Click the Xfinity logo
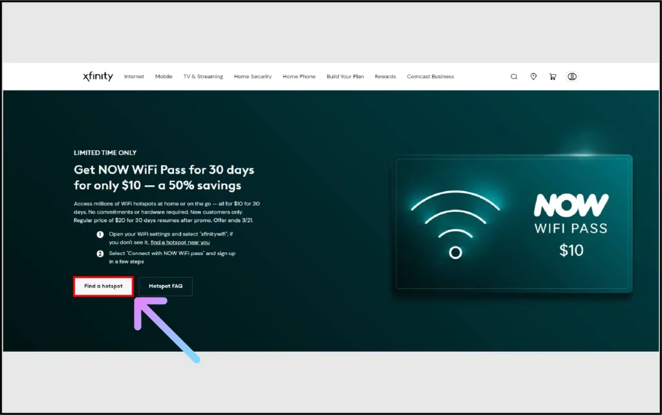The width and height of the screenshot is (662, 415). 98,76
